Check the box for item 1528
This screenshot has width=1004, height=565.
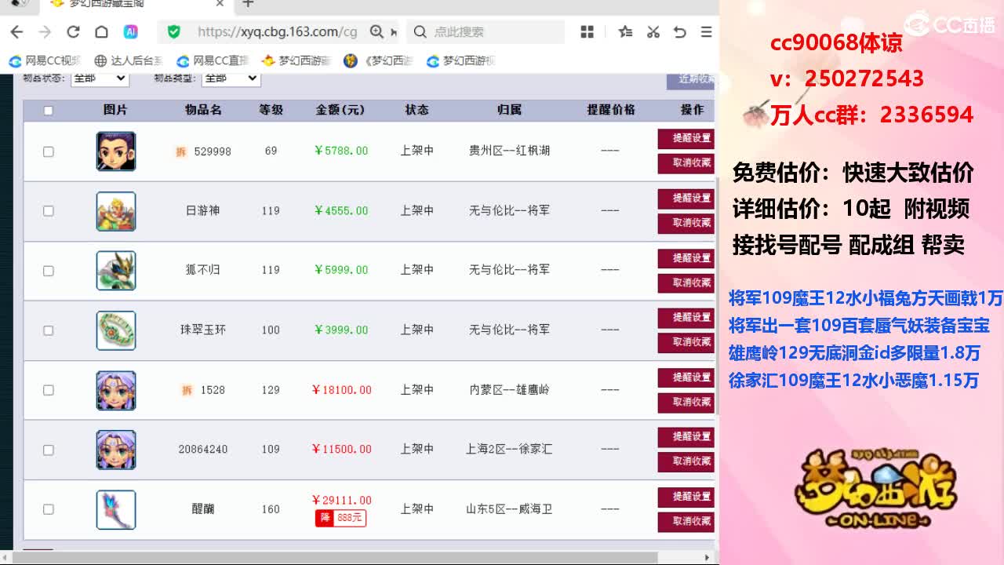pos(48,390)
